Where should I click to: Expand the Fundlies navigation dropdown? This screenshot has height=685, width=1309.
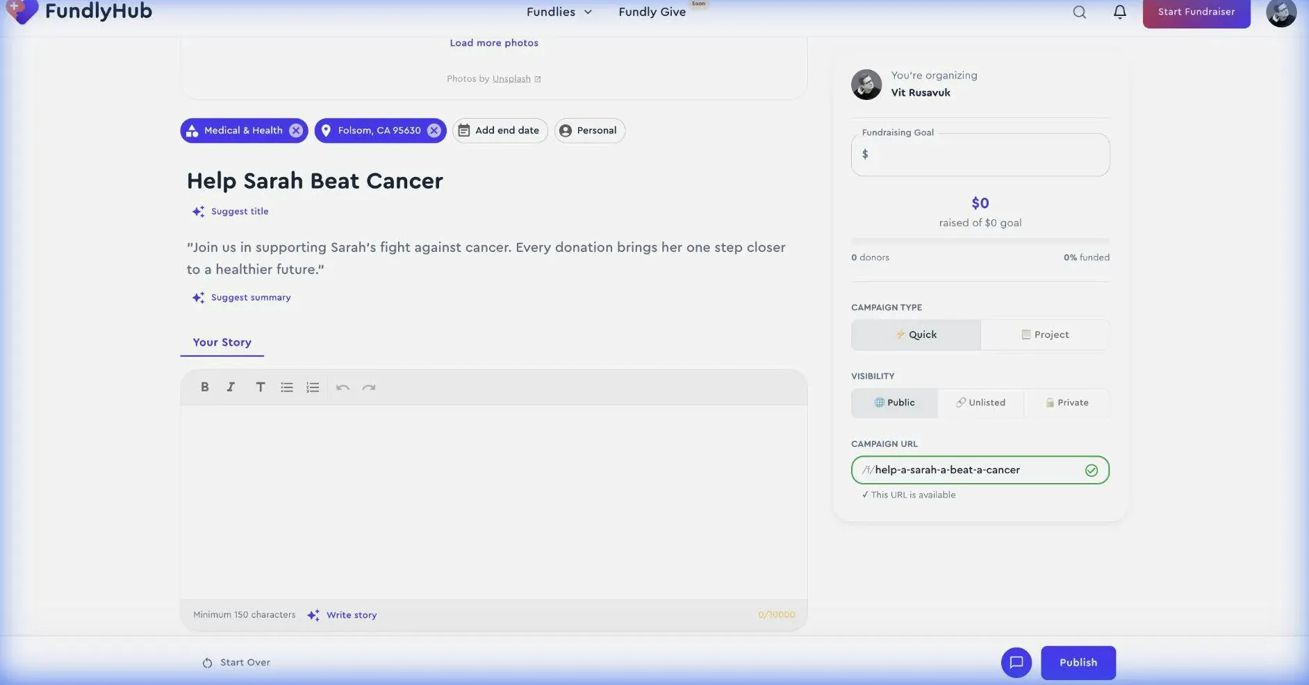559,12
